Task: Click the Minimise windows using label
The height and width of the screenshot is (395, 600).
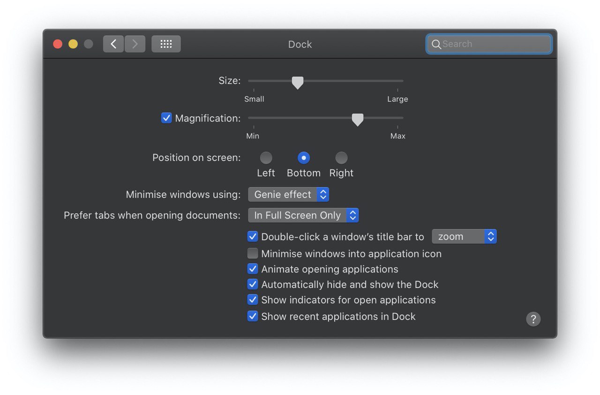Action: click(183, 194)
